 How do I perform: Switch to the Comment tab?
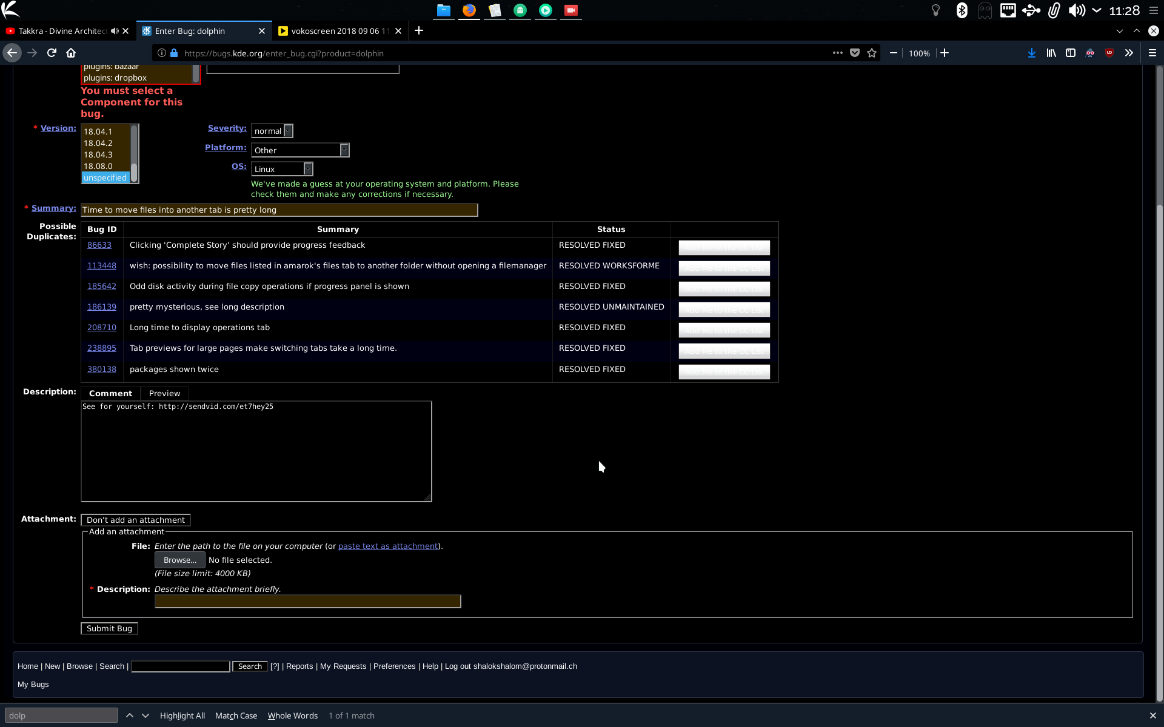pos(110,393)
